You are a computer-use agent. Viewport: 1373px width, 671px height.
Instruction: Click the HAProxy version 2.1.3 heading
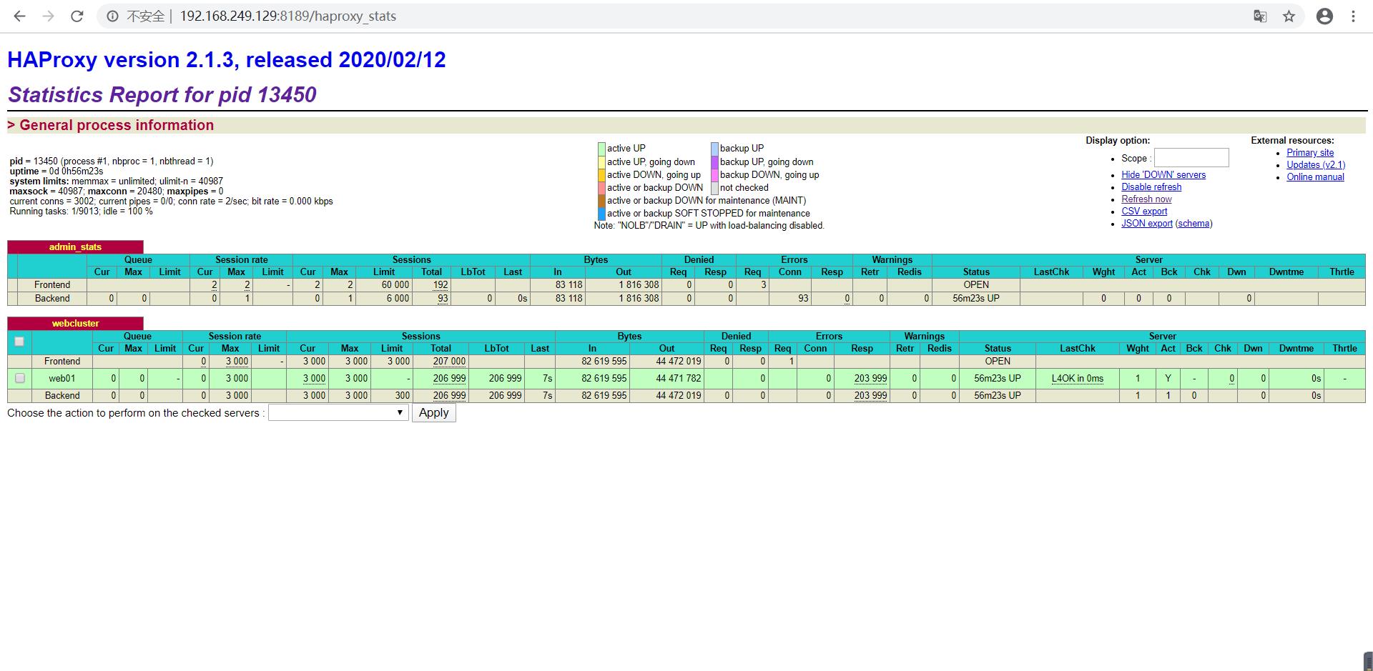coord(227,60)
